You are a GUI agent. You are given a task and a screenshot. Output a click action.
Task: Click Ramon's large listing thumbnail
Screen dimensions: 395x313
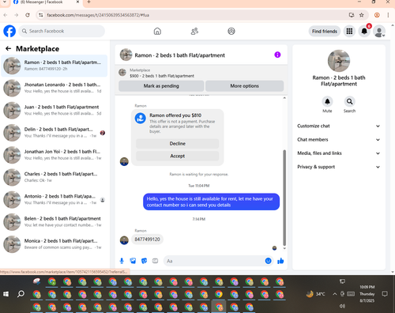coord(339,61)
